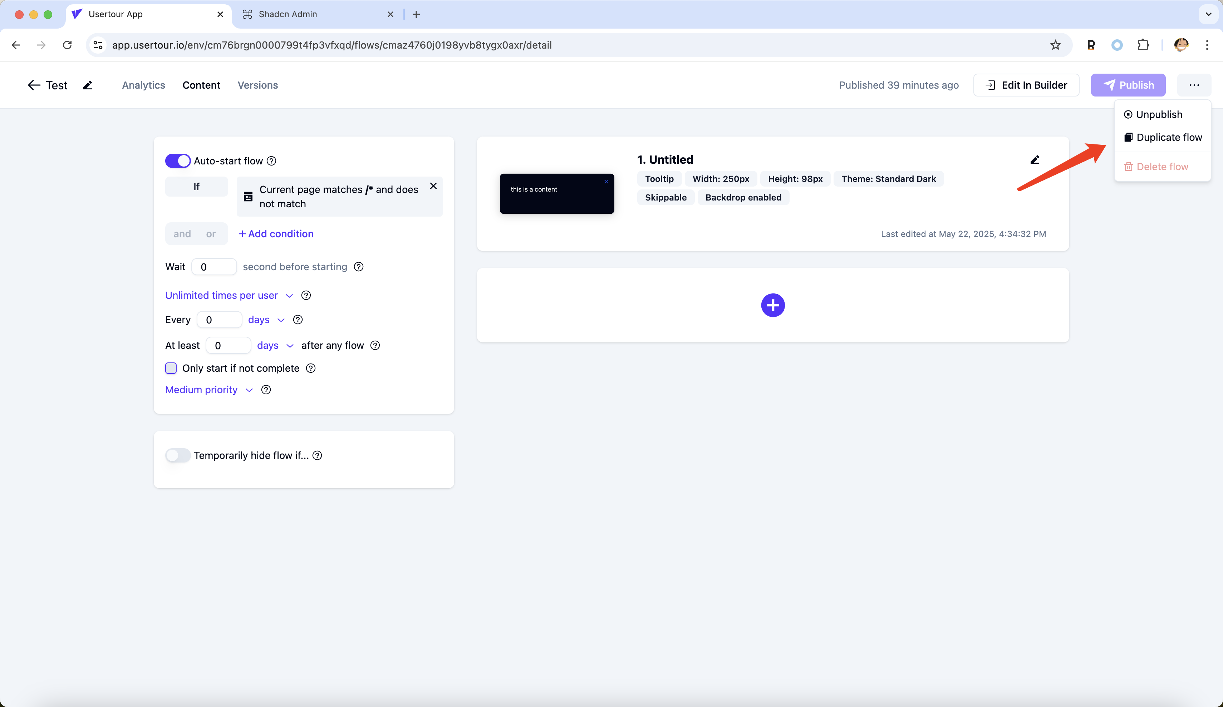This screenshot has height=707, width=1223.
Task: Switch to Shadcn Admin browser tab
Action: 318,15
